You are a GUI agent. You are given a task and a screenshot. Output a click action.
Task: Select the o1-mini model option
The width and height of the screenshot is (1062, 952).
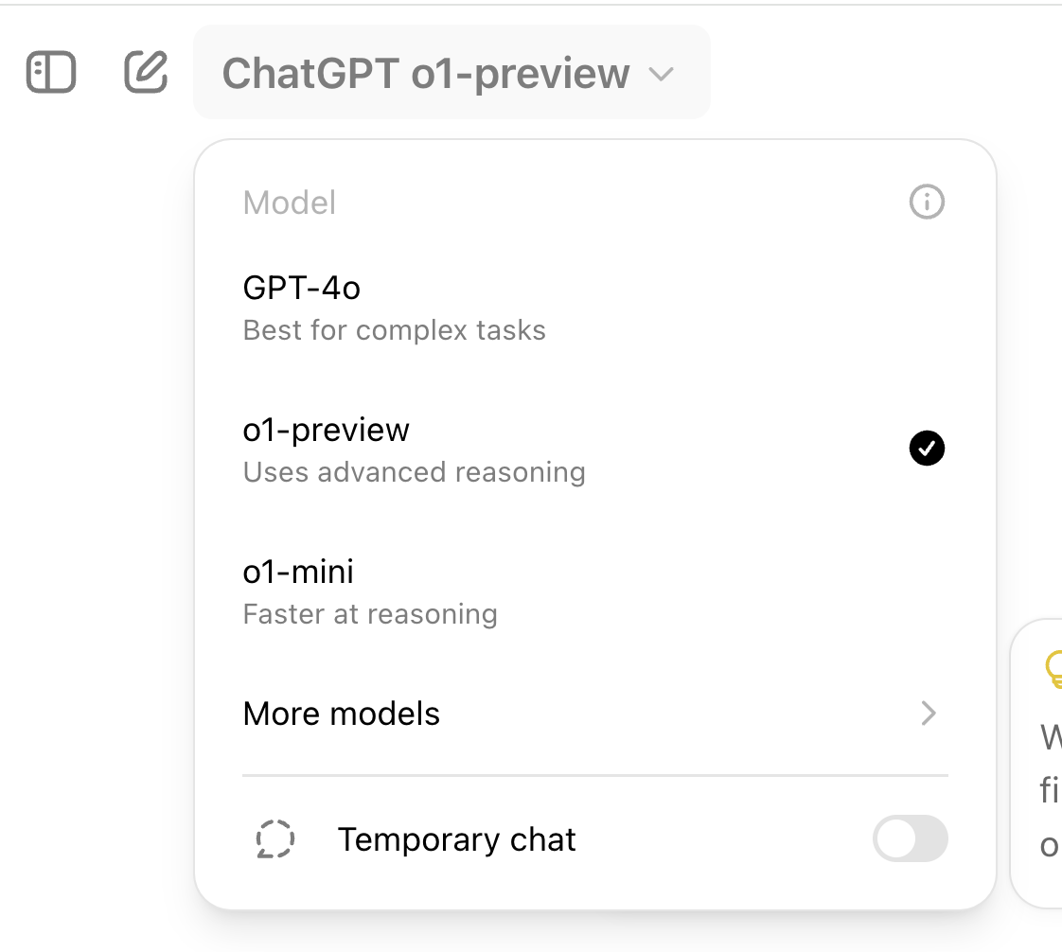pos(594,591)
